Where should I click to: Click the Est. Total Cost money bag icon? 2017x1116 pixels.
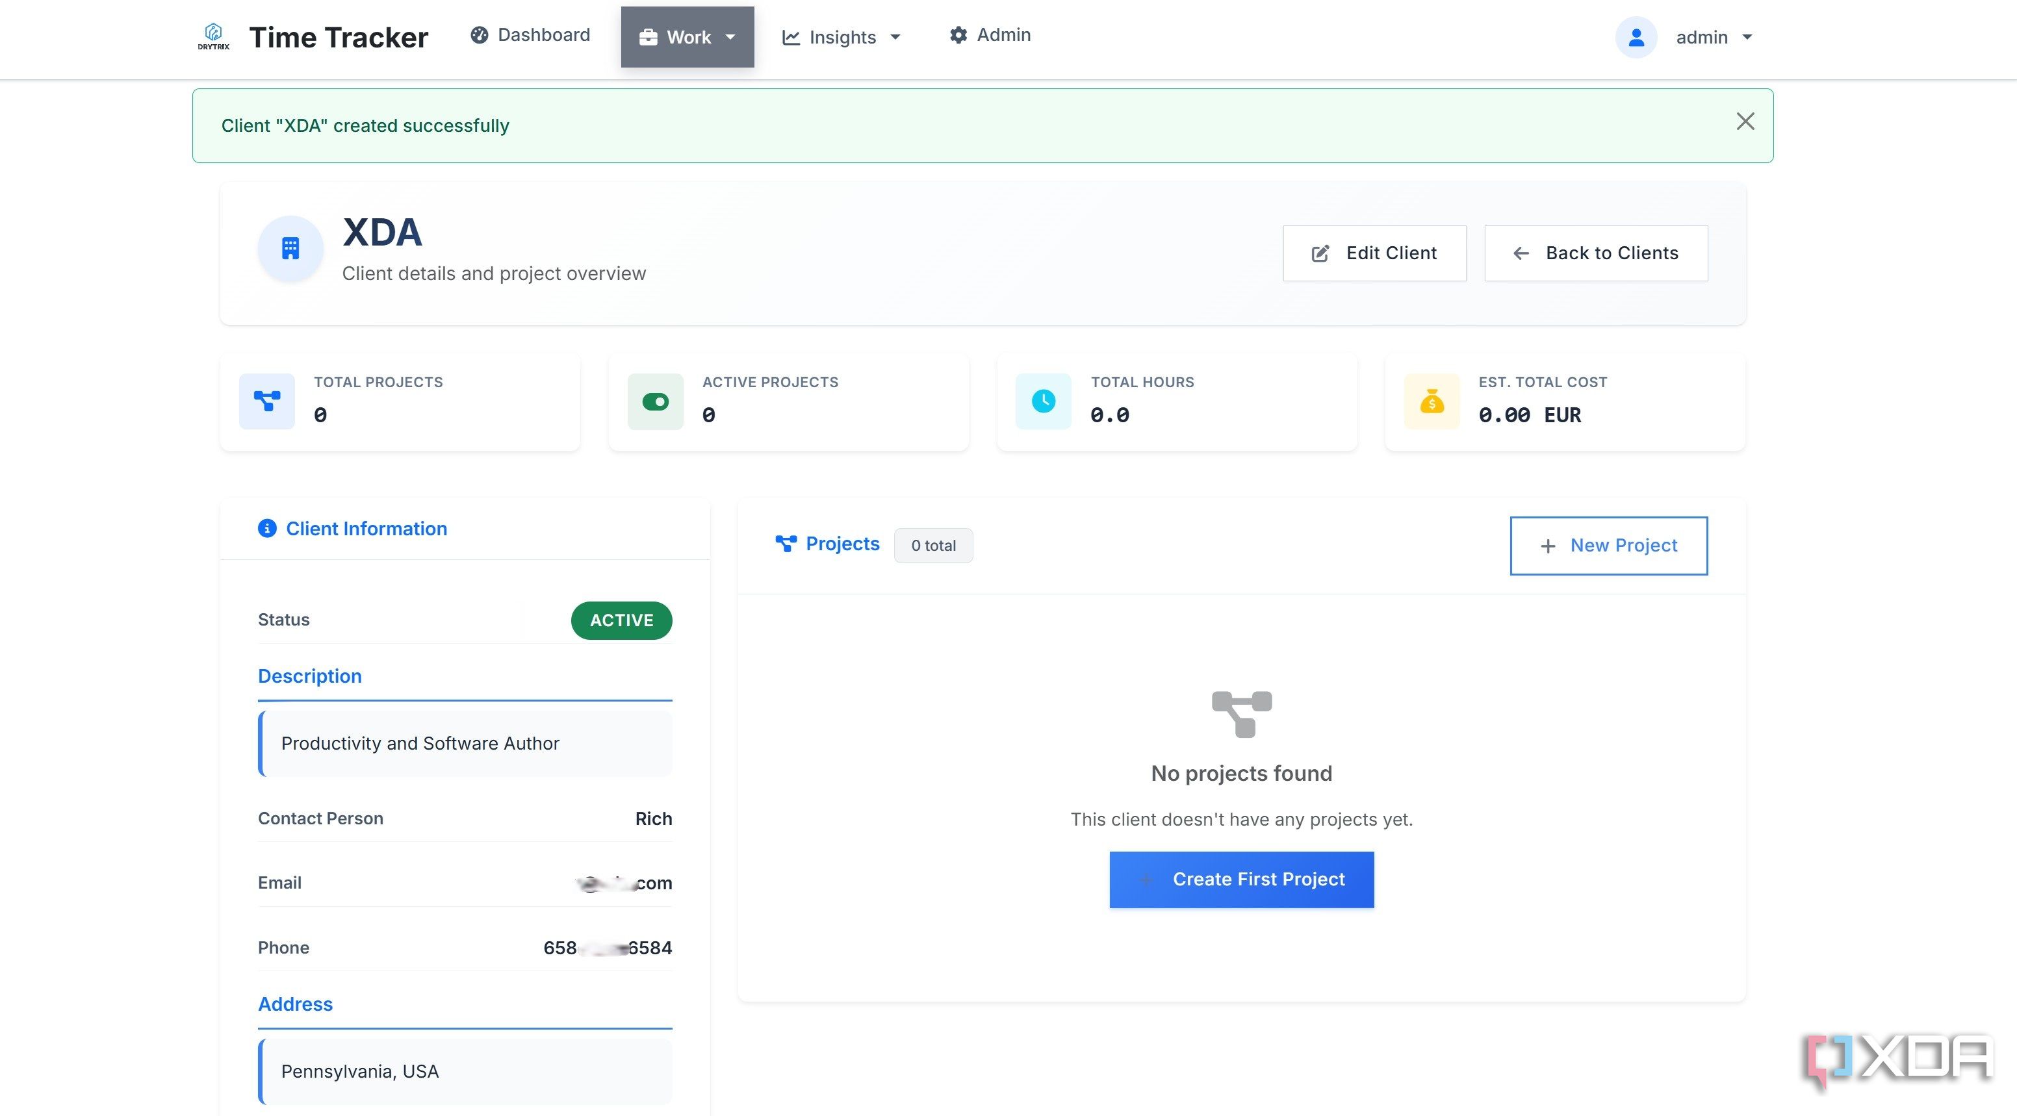click(x=1432, y=401)
